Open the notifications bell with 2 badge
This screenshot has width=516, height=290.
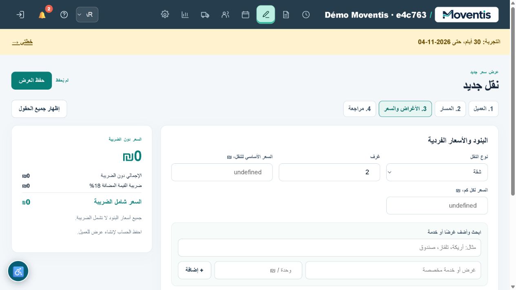pyautogui.click(x=42, y=15)
